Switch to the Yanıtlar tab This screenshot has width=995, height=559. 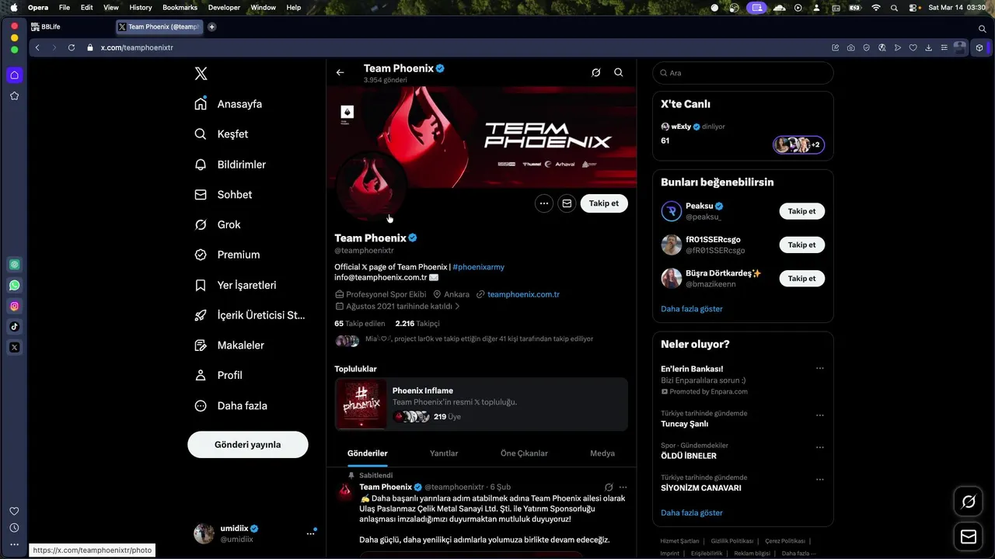click(444, 453)
